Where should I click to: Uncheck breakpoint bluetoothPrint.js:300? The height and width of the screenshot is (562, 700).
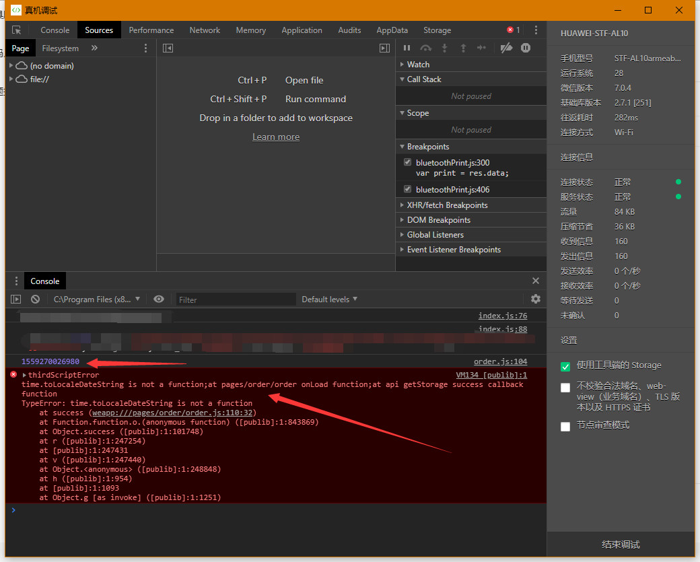[407, 162]
